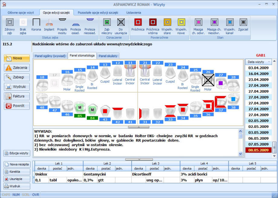Open the Data wizyty column dropdown arrow

point(269,62)
